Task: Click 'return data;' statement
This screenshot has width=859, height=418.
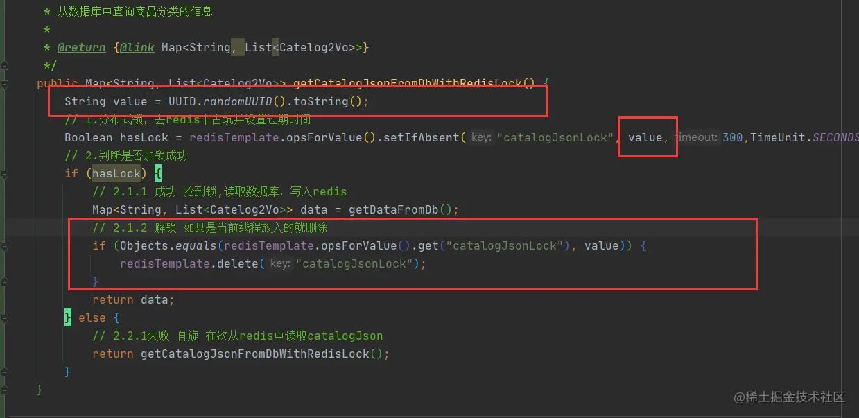Action: coord(133,299)
